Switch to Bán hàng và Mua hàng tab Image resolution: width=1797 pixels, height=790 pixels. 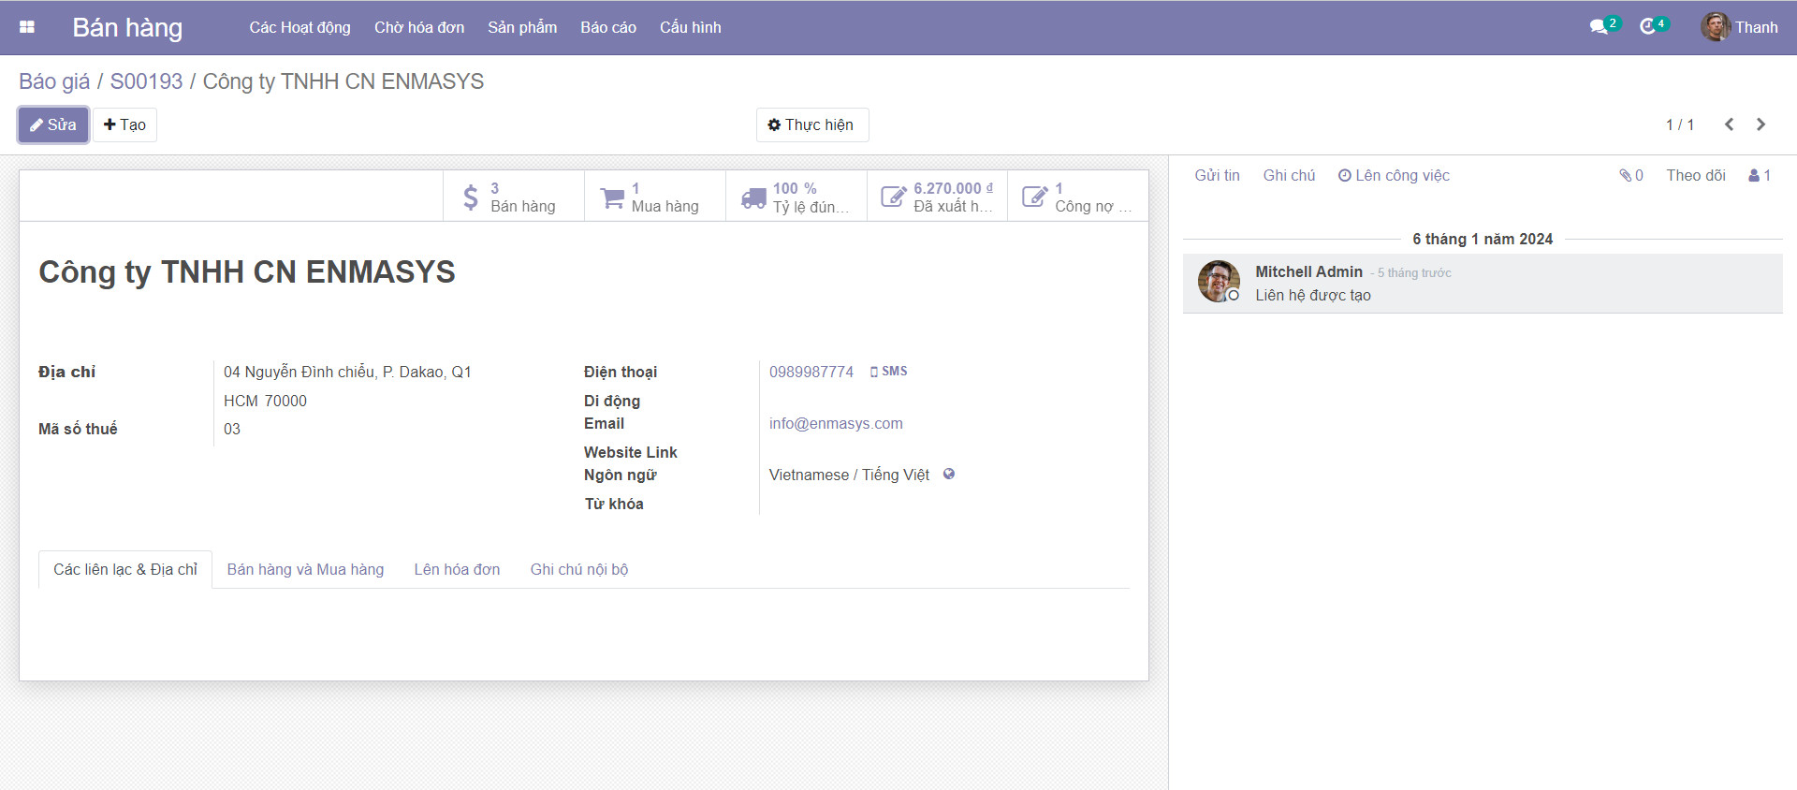[305, 569]
